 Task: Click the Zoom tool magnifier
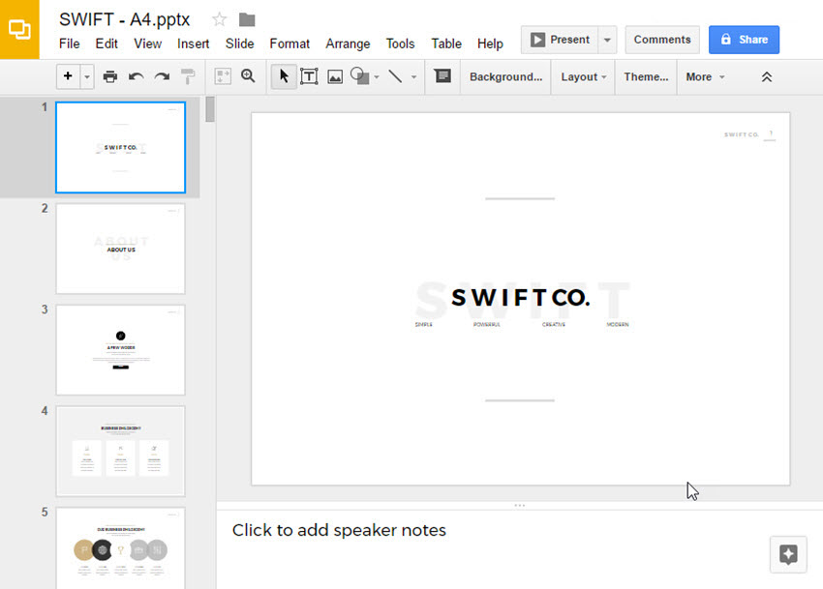tap(248, 75)
